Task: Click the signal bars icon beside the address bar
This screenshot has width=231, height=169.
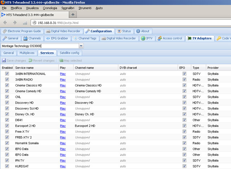Action: click(x=25, y=23)
